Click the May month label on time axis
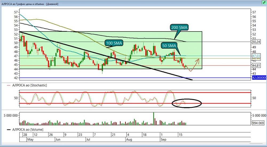This screenshot has width=267, height=147. point(31,140)
